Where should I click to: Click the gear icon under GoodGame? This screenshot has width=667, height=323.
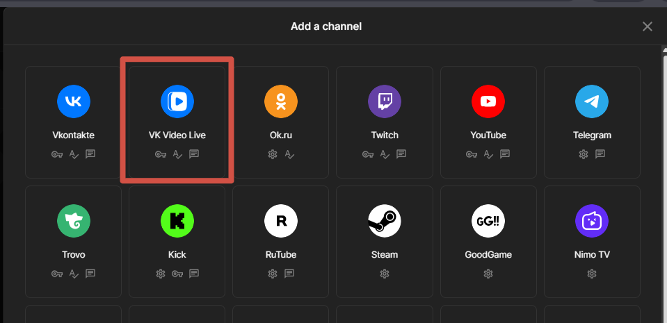488,274
